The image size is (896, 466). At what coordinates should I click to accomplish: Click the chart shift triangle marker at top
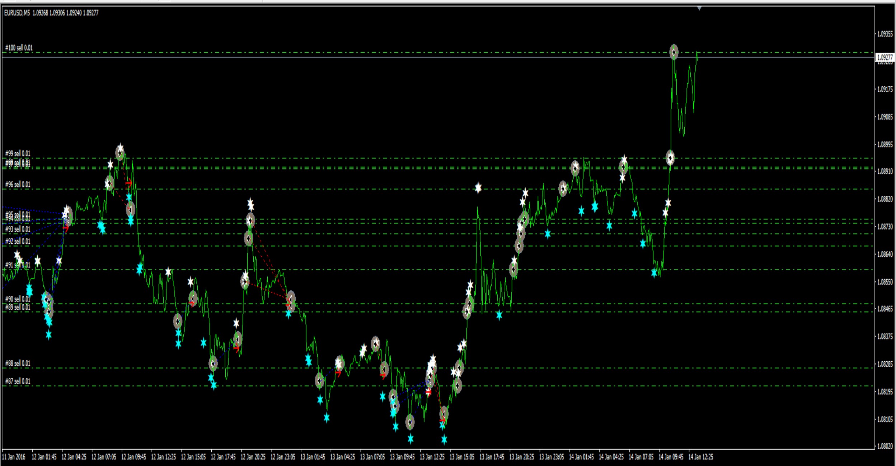699,8
